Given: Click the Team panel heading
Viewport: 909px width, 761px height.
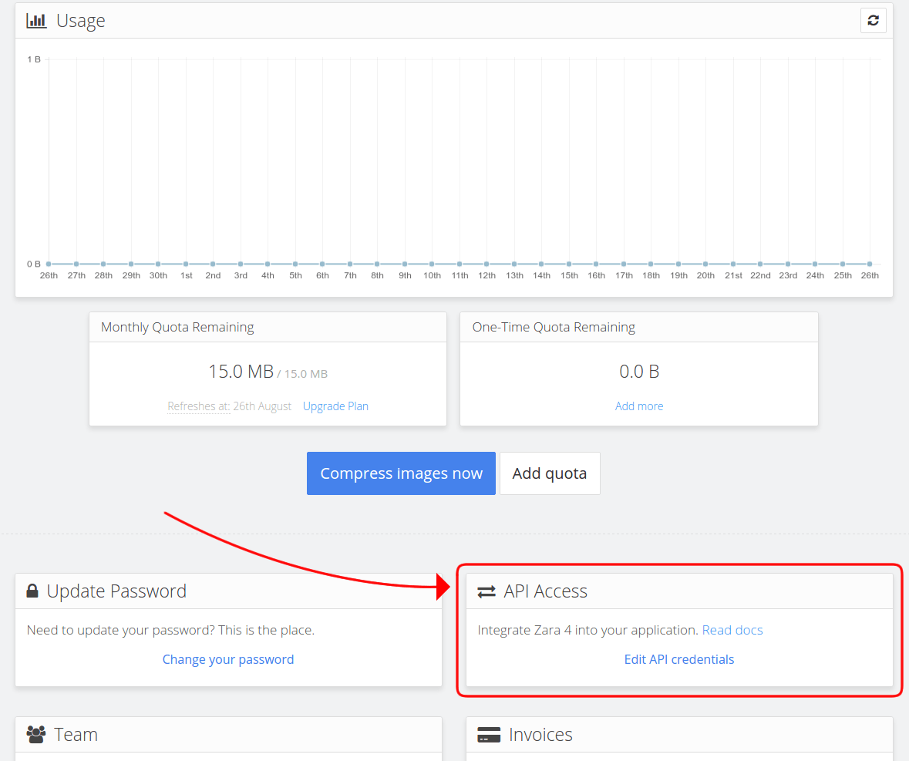Looking at the screenshot, I should tap(76, 735).
